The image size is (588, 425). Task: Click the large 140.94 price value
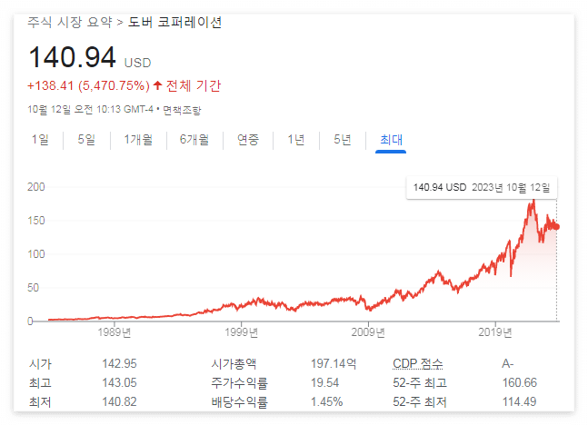point(72,57)
